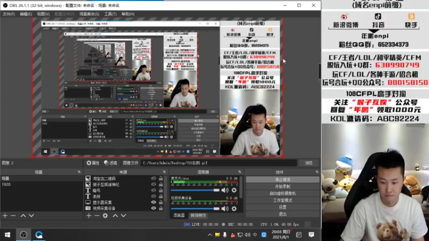Switch to the 混音器 tab below the mixer
429x241 pixels.
coord(179,215)
